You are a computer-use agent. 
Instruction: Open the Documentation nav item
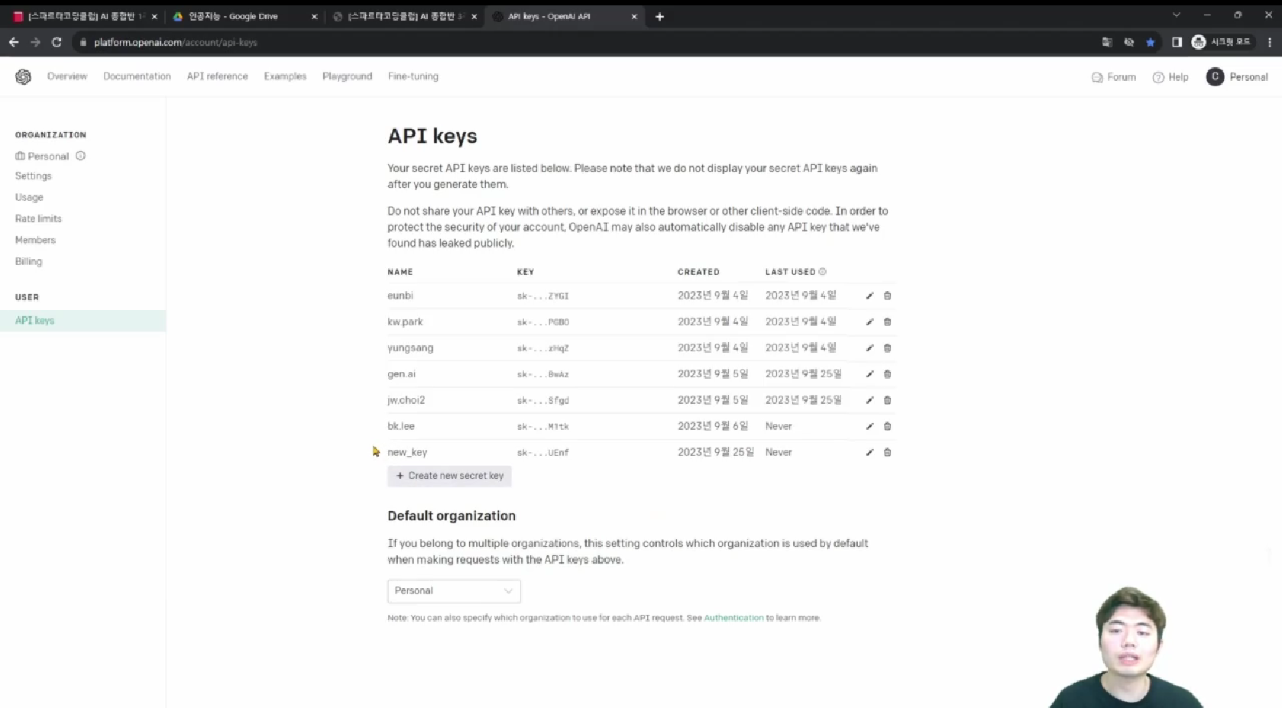[x=137, y=76]
